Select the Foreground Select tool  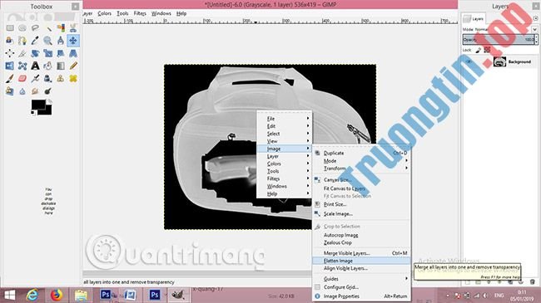[10, 41]
